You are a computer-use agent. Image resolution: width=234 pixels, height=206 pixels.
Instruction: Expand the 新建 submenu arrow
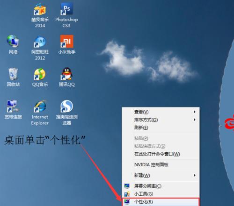(x=195, y=175)
